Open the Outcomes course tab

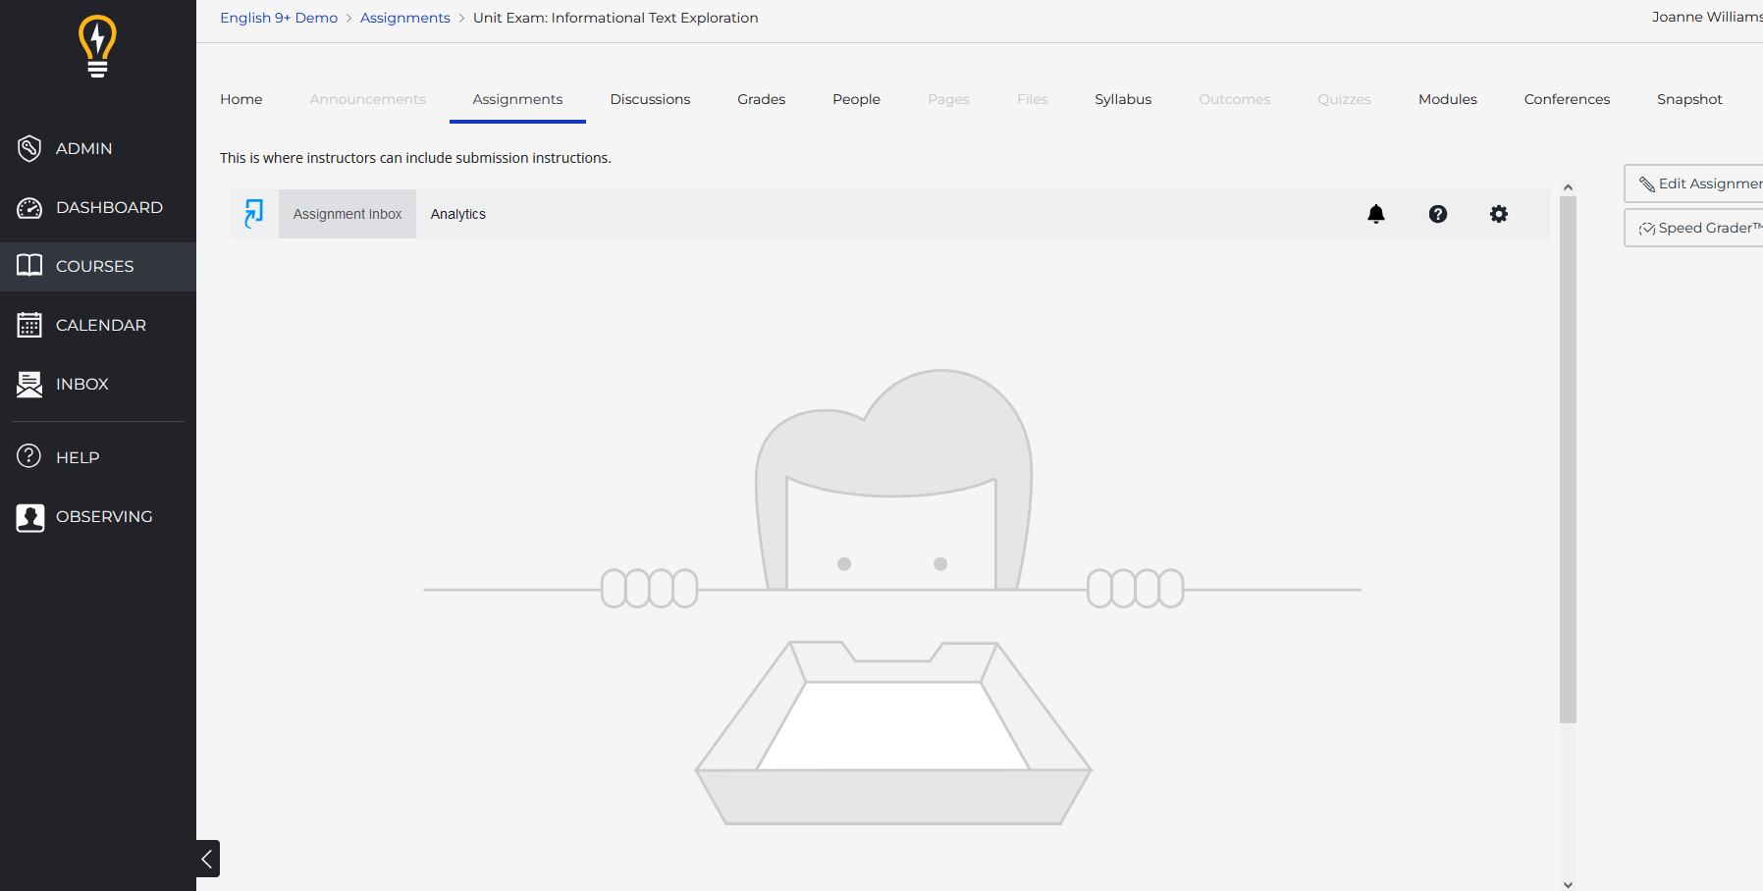click(1235, 99)
